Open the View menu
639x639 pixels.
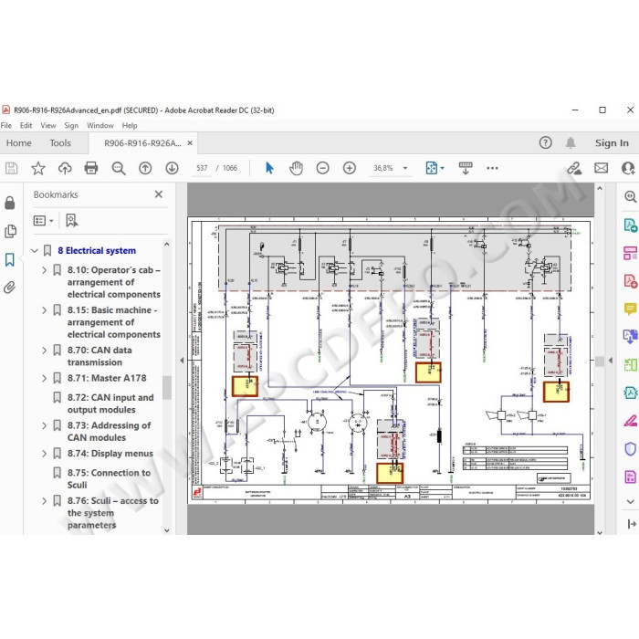pyautogui.click(x=48, y=126)
